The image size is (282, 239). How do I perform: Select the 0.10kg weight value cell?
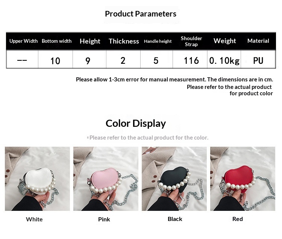[224, 59]
